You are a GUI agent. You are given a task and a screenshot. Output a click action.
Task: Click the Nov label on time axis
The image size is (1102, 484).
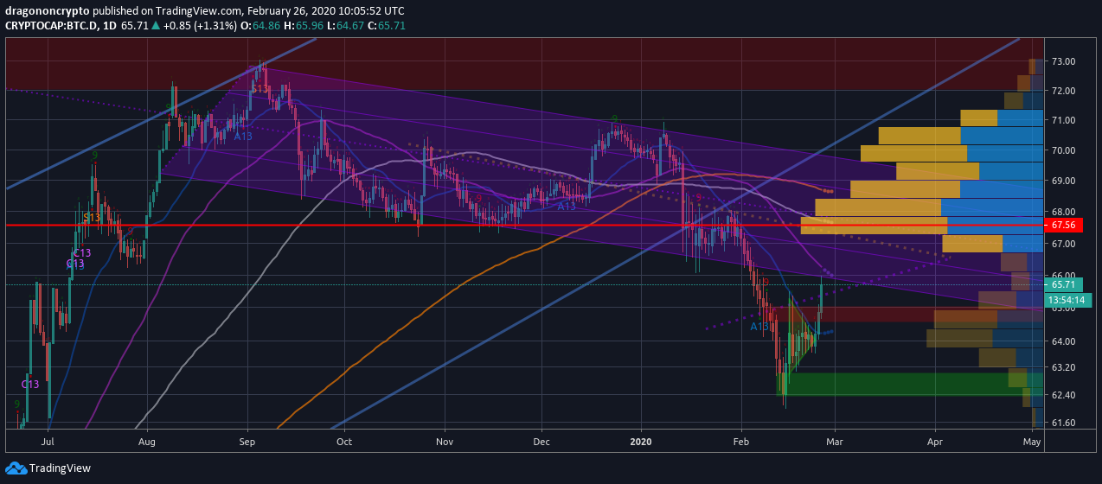click(x=445, y=441)
